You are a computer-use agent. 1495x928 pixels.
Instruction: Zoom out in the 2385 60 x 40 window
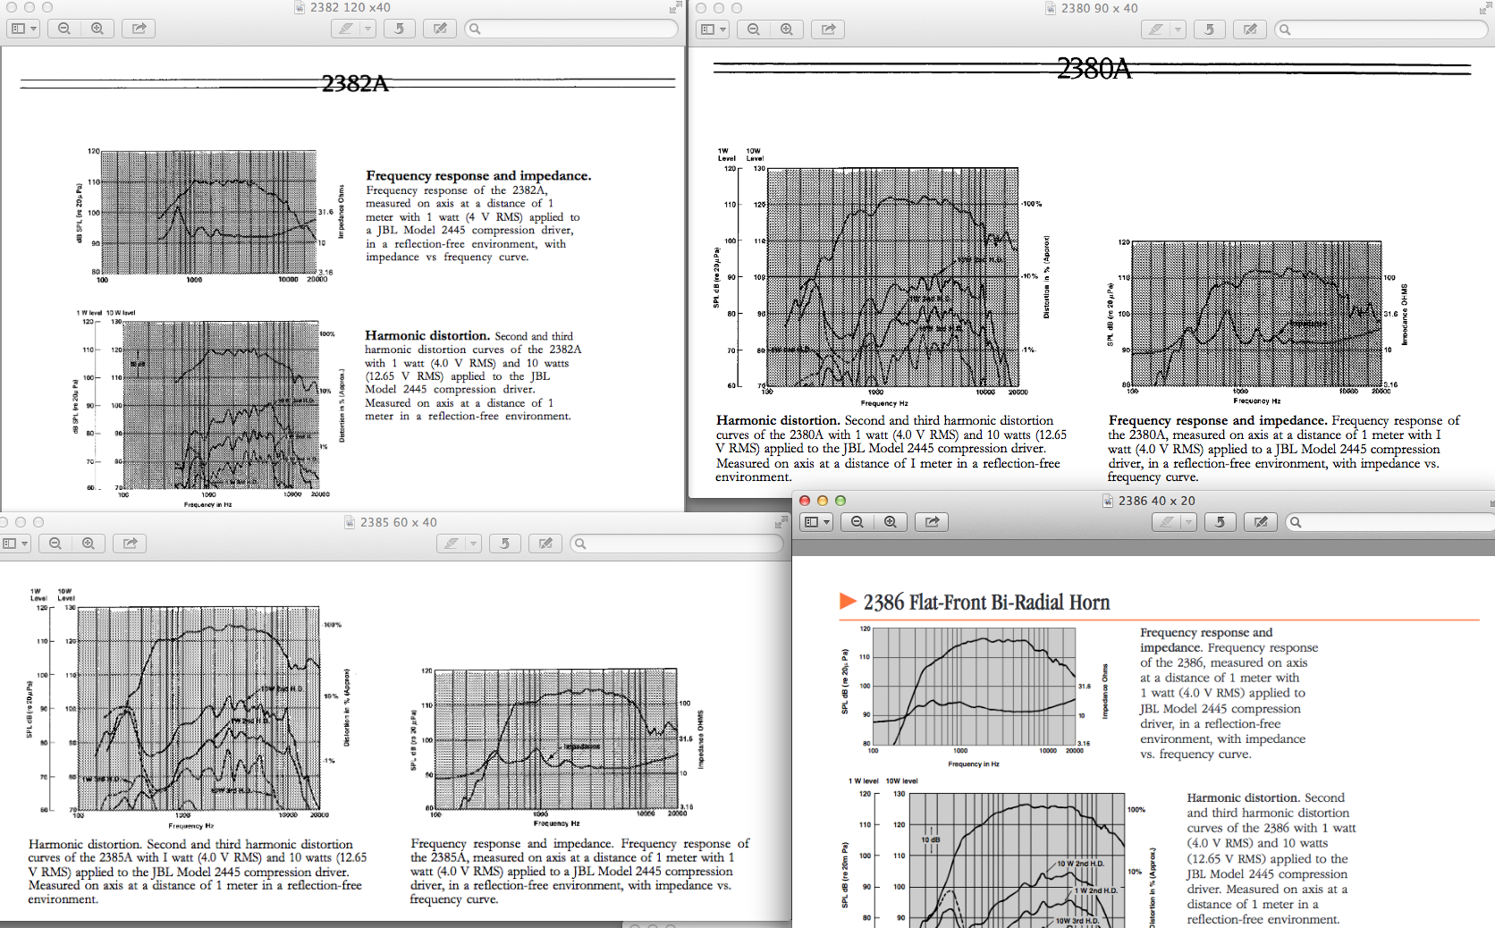click(x=55, y=543)
